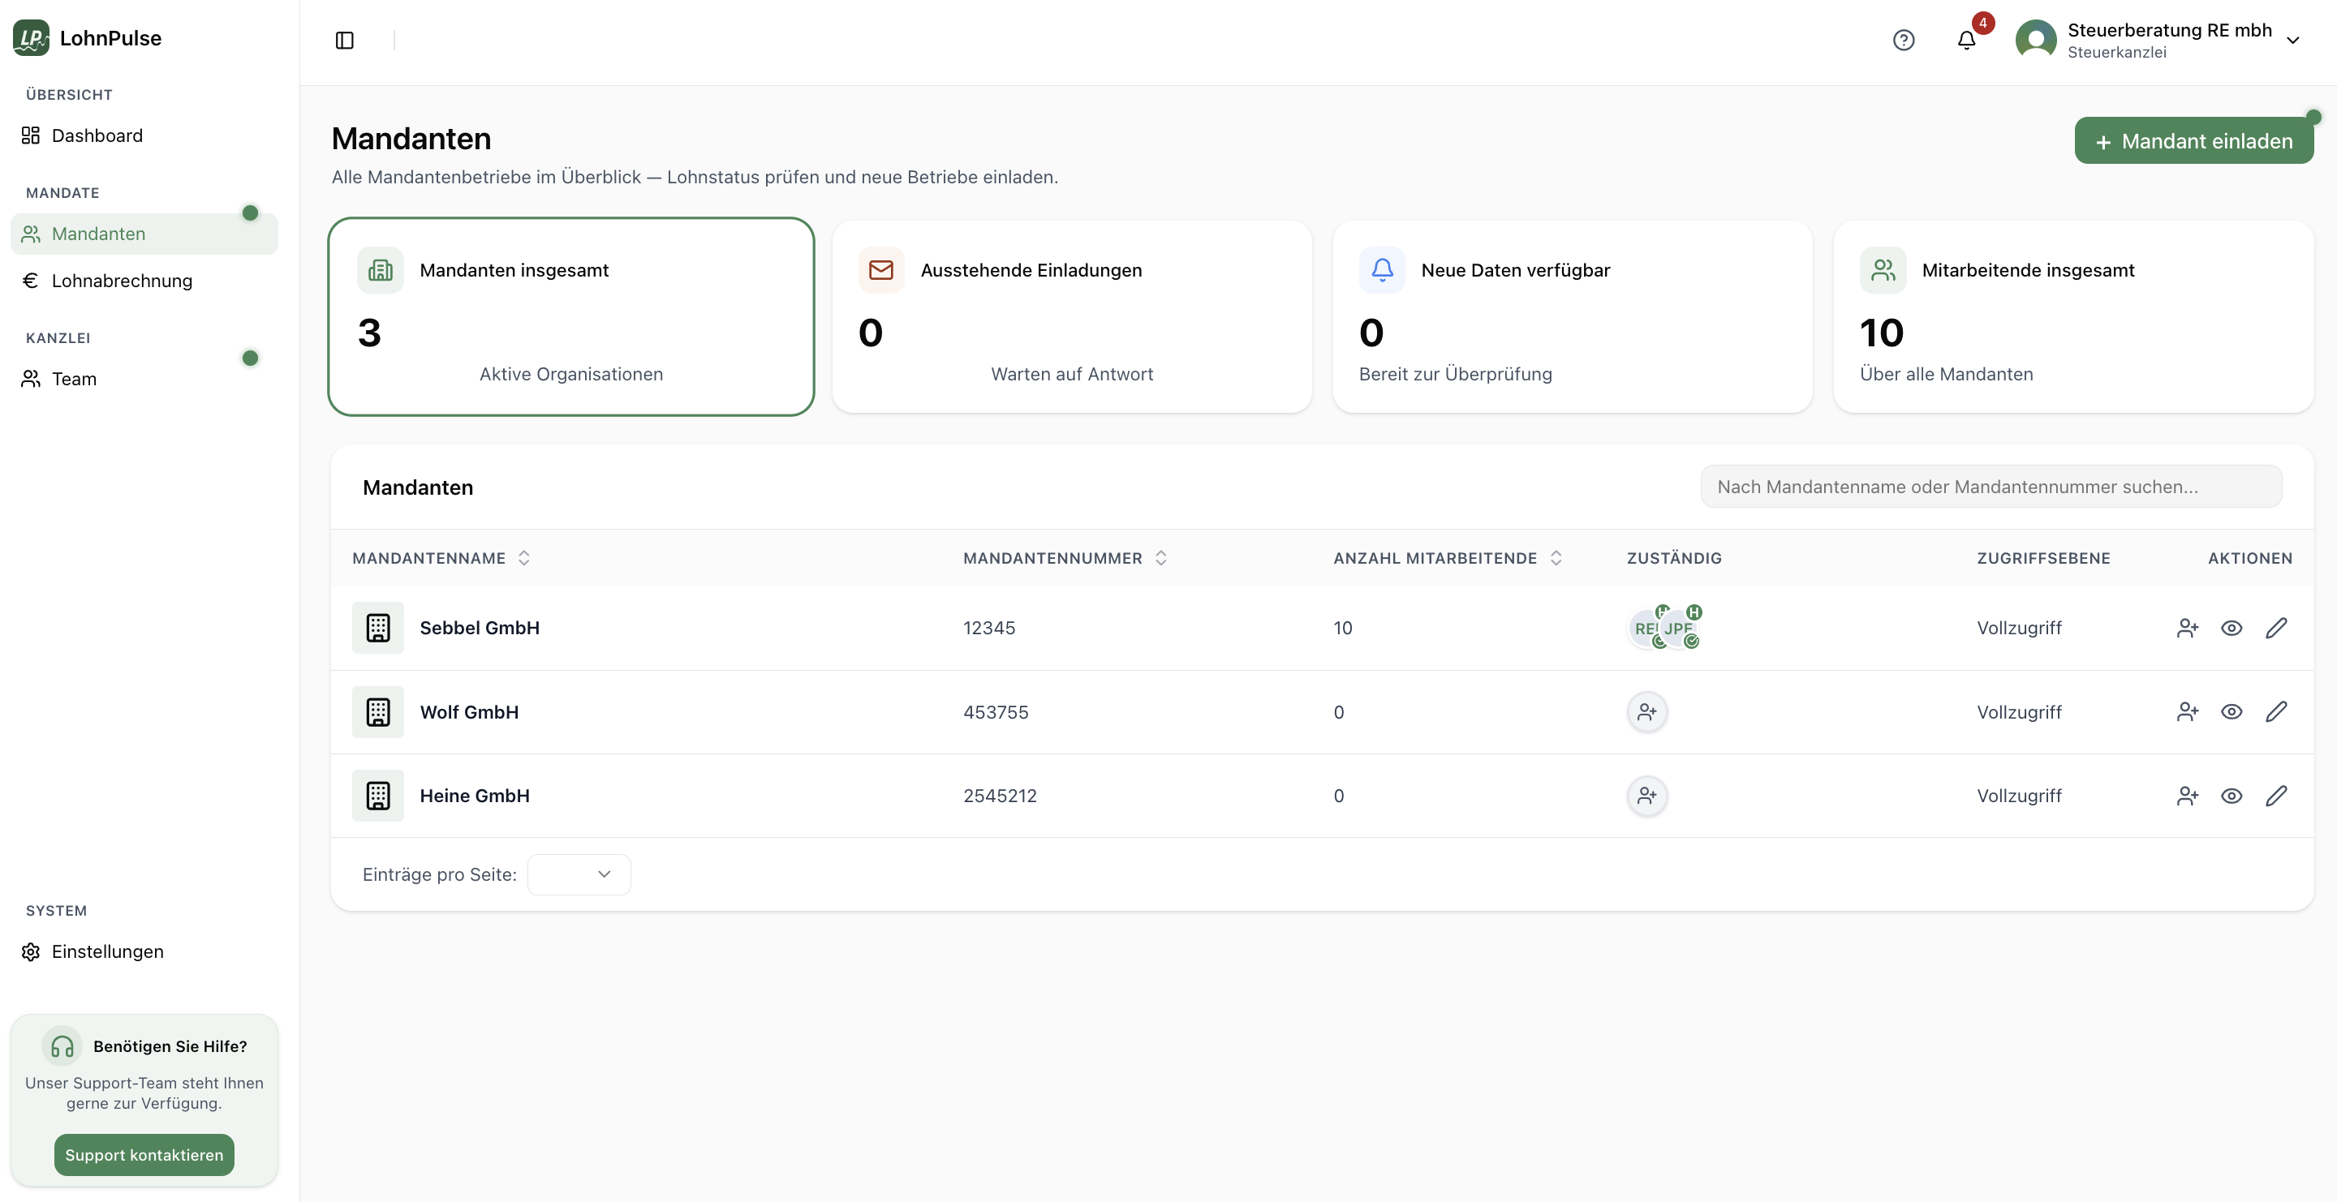Edit Wolf GmbH with the pencil icon
Image resolution: width=2337 pixels, height=1202 pixels.
tap(2275, 711)
